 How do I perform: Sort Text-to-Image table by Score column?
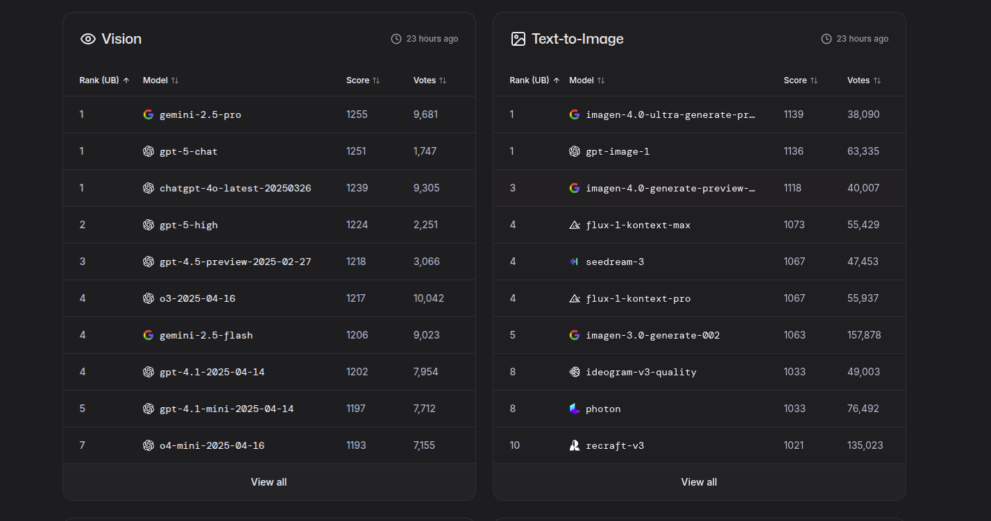pos(801,80)
